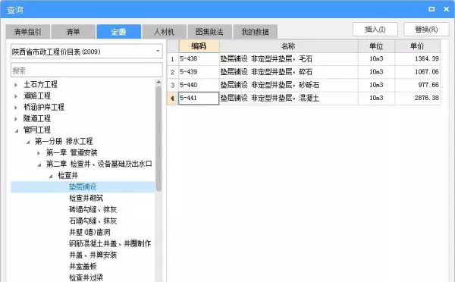
Task: Open the 陕西省市政工程价目表 dropdown
Action: point(86,52)
